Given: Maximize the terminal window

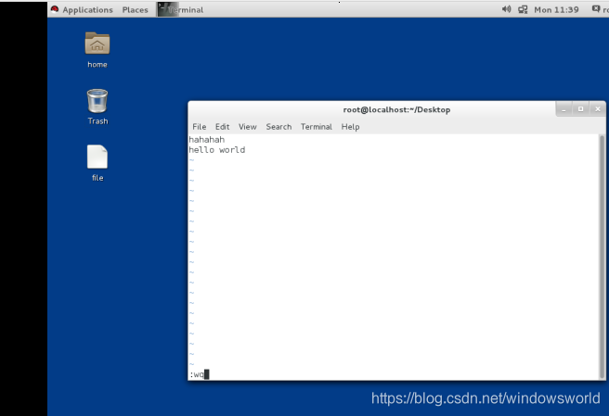Looking at the screenshot, I should pos(580,109).
